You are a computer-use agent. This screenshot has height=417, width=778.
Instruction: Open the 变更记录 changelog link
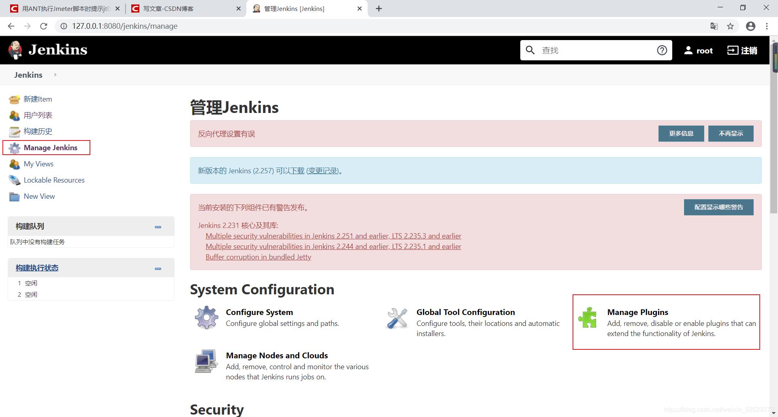[322, 171]
